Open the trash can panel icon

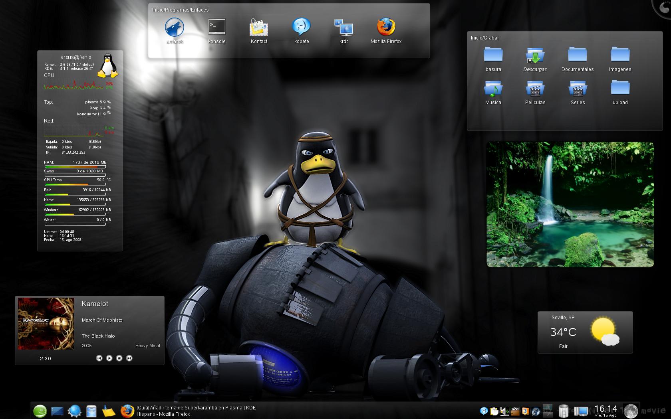coord(563,411)
